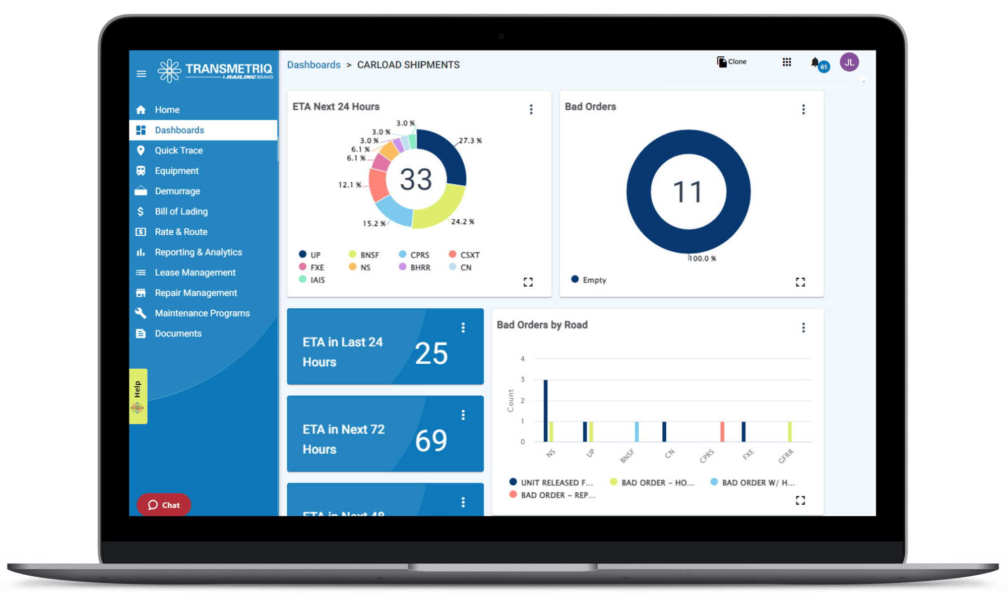
Task: Click the Bill of Lading icon
Action: [141, 211]
